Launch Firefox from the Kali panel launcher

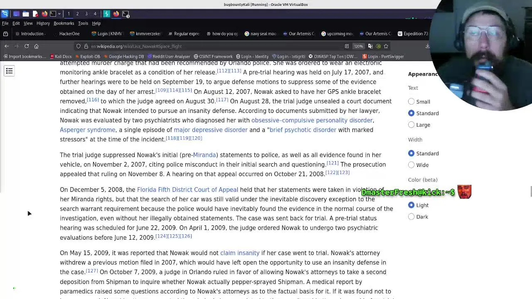click(x=44, y=14)
